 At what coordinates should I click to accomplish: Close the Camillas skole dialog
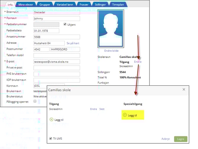click(184, 89)
